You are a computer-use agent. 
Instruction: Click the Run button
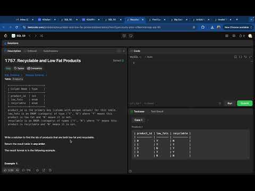(x=229, y=103)
